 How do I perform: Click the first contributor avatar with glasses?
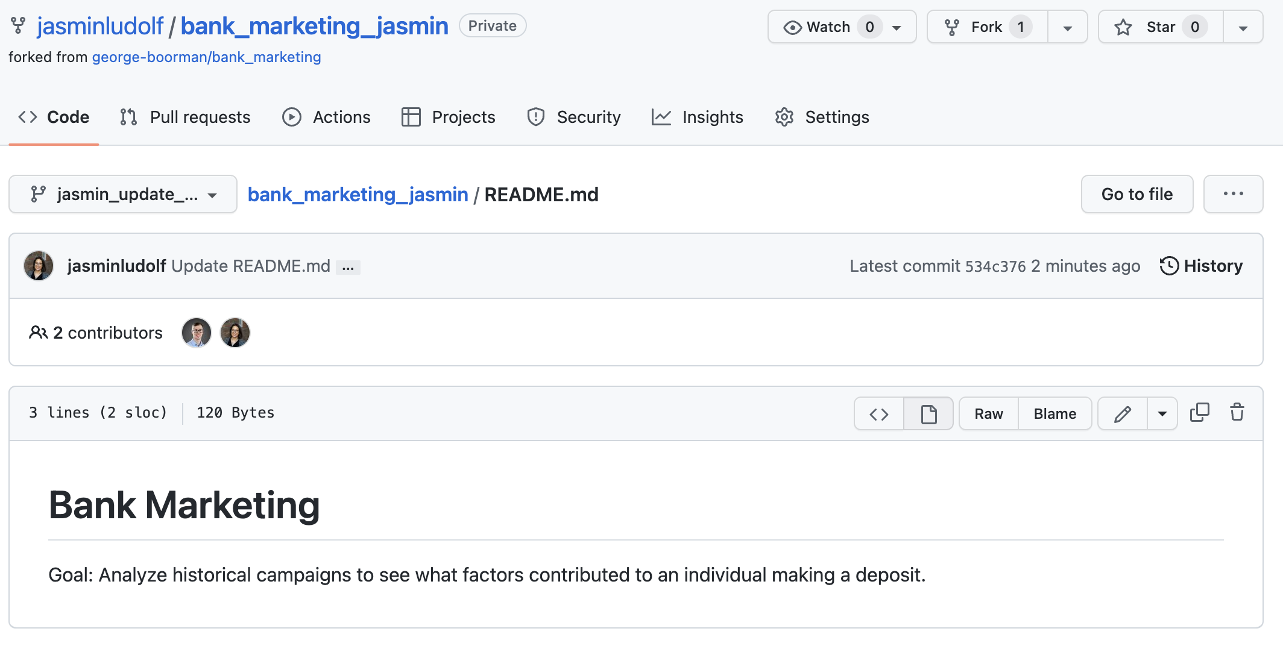pos(197,333)
